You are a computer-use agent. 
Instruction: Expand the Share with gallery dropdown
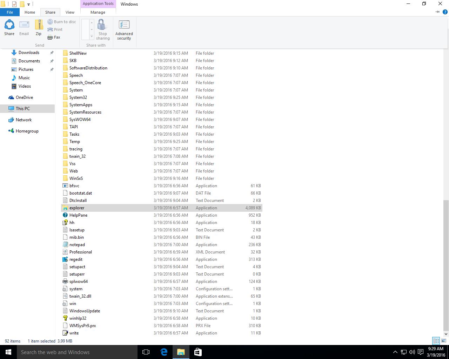tap(92, 36)
